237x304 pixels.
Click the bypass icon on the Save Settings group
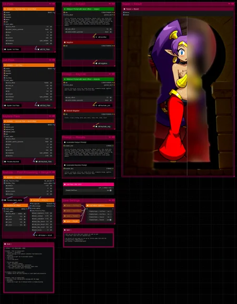click(x=110, y=200)
